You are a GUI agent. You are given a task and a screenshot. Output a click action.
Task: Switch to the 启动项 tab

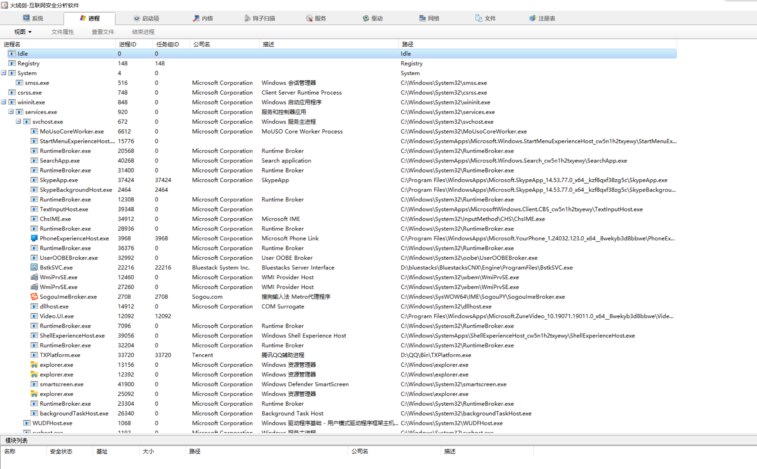[x=146, y=18]
